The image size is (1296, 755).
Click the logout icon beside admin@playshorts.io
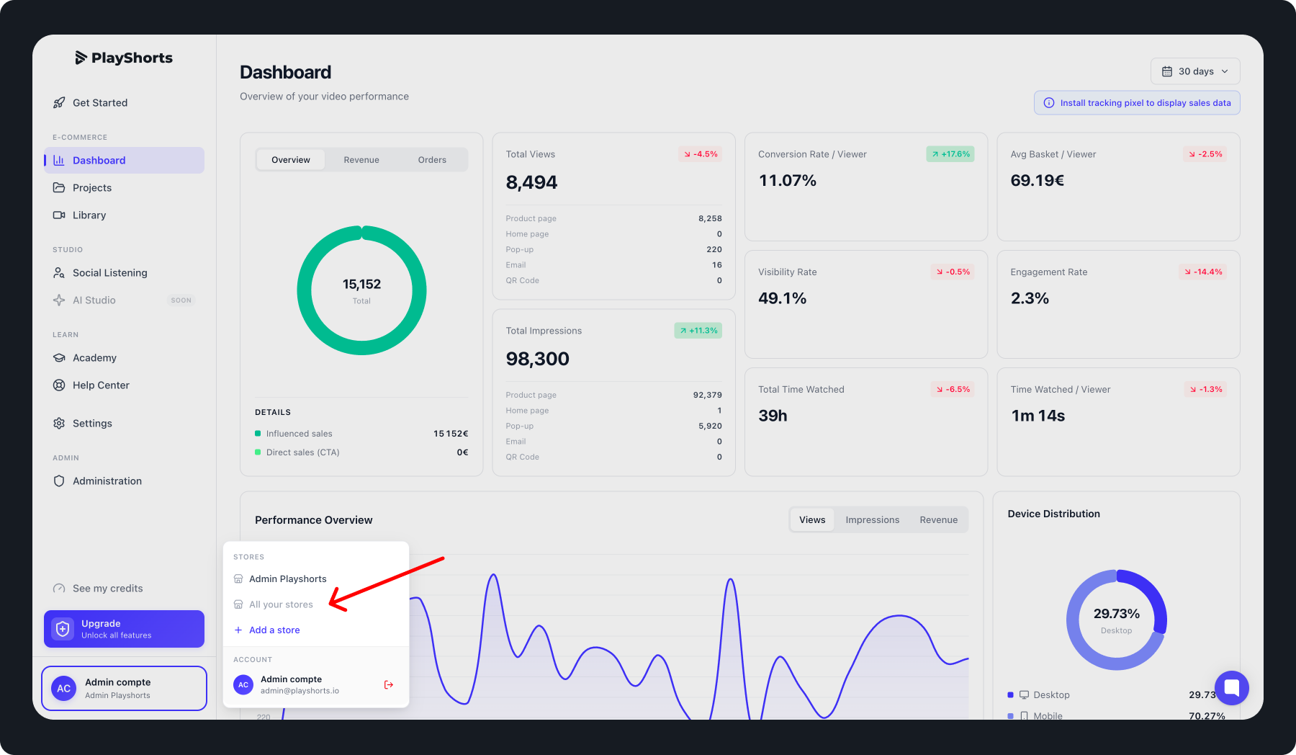pos(389,684)
